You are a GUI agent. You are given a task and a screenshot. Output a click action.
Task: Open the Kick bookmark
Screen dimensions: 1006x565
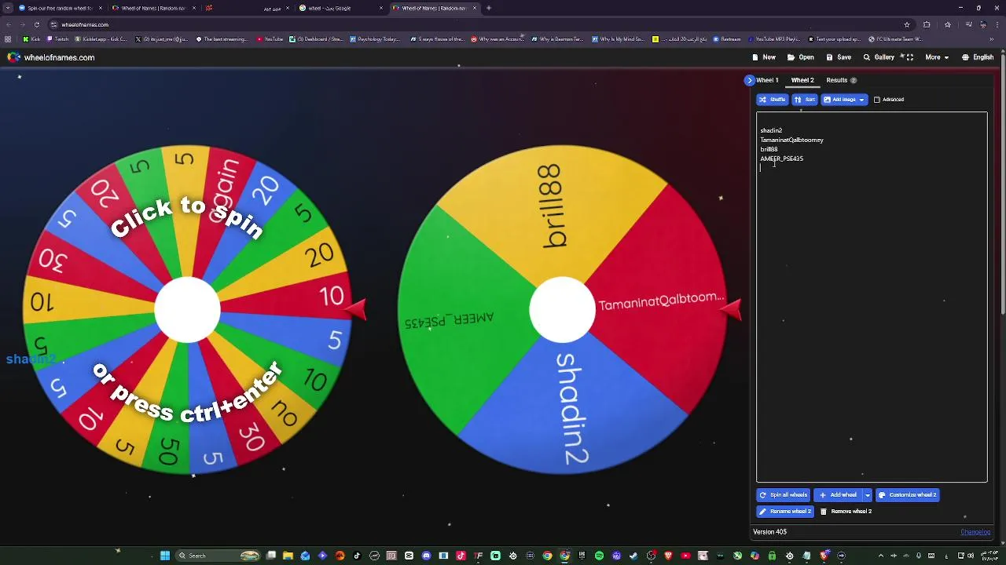click(31, 39)
